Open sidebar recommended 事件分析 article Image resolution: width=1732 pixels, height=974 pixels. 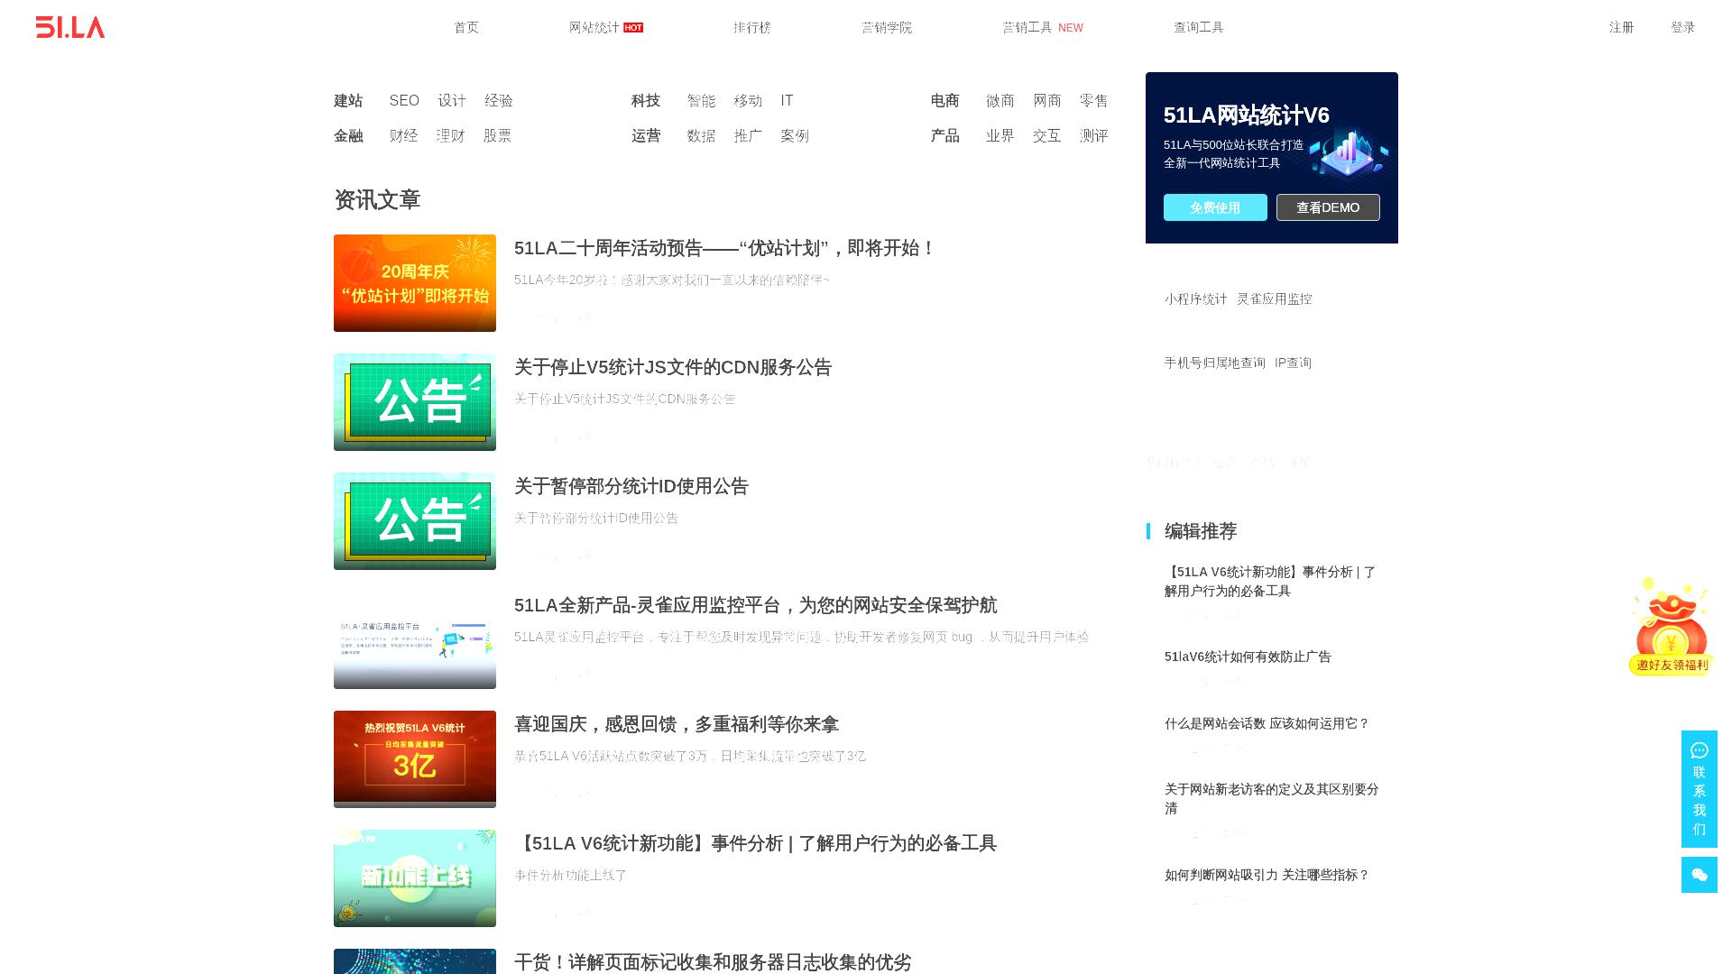click(x=1270, y=582)
